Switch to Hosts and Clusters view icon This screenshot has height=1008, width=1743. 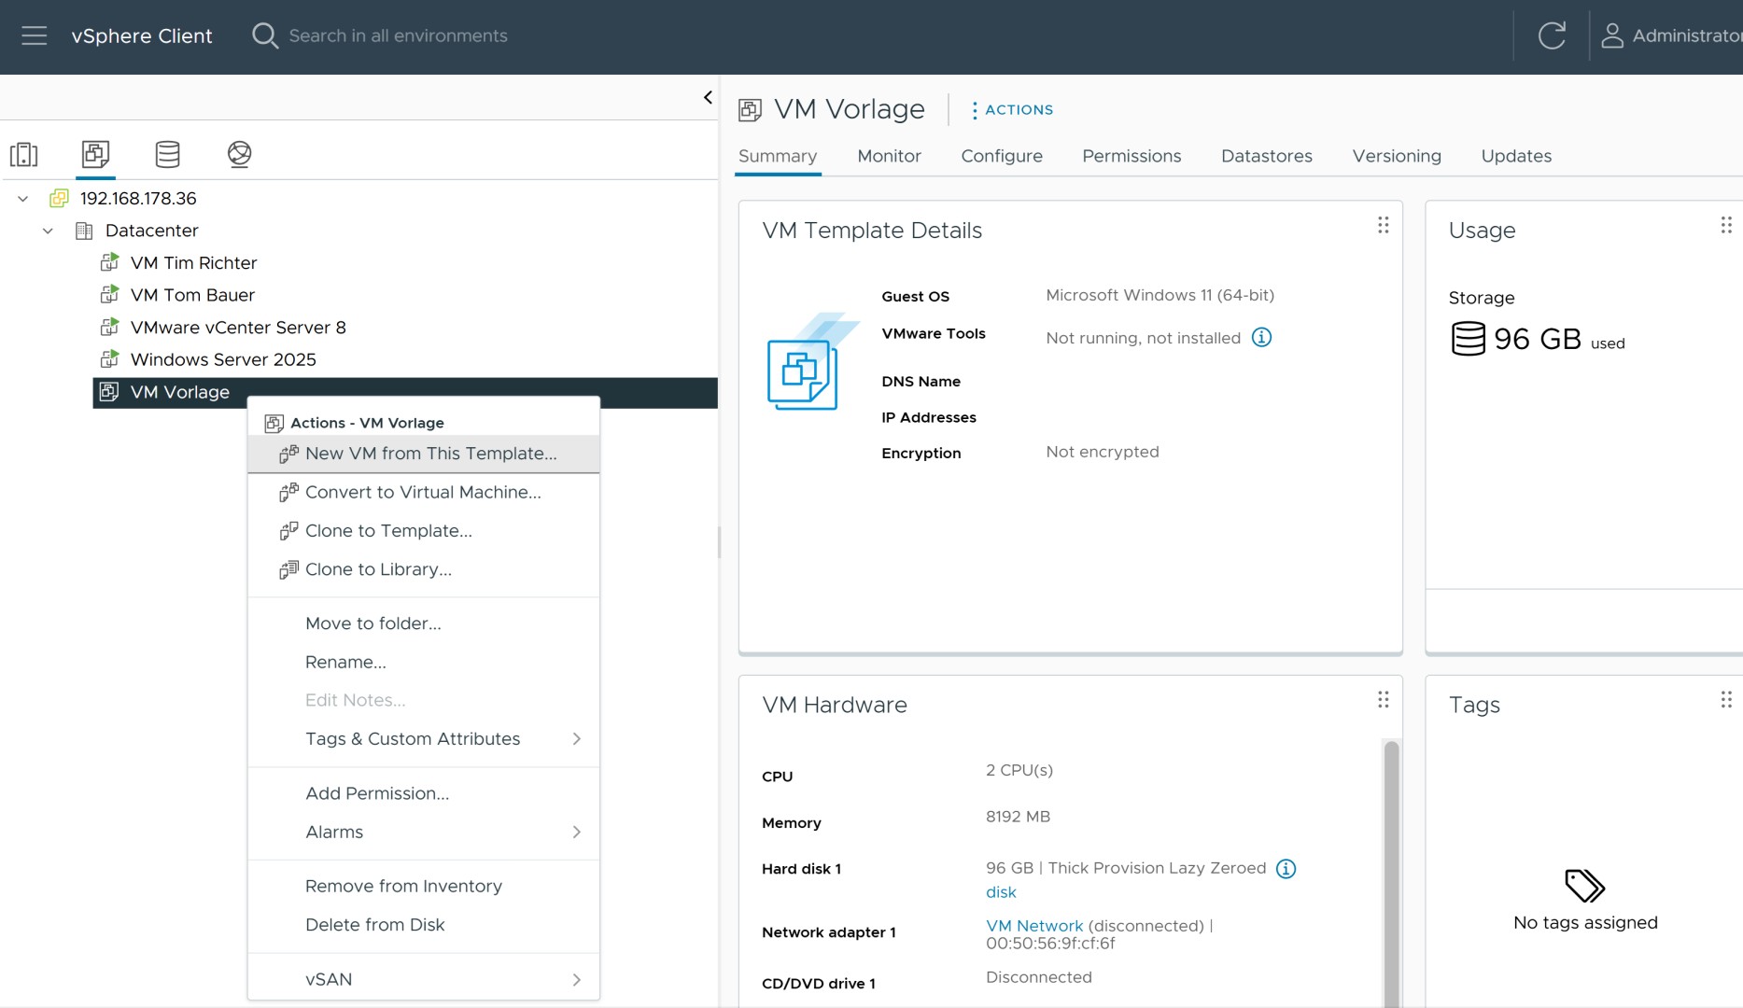click(24, 154)
